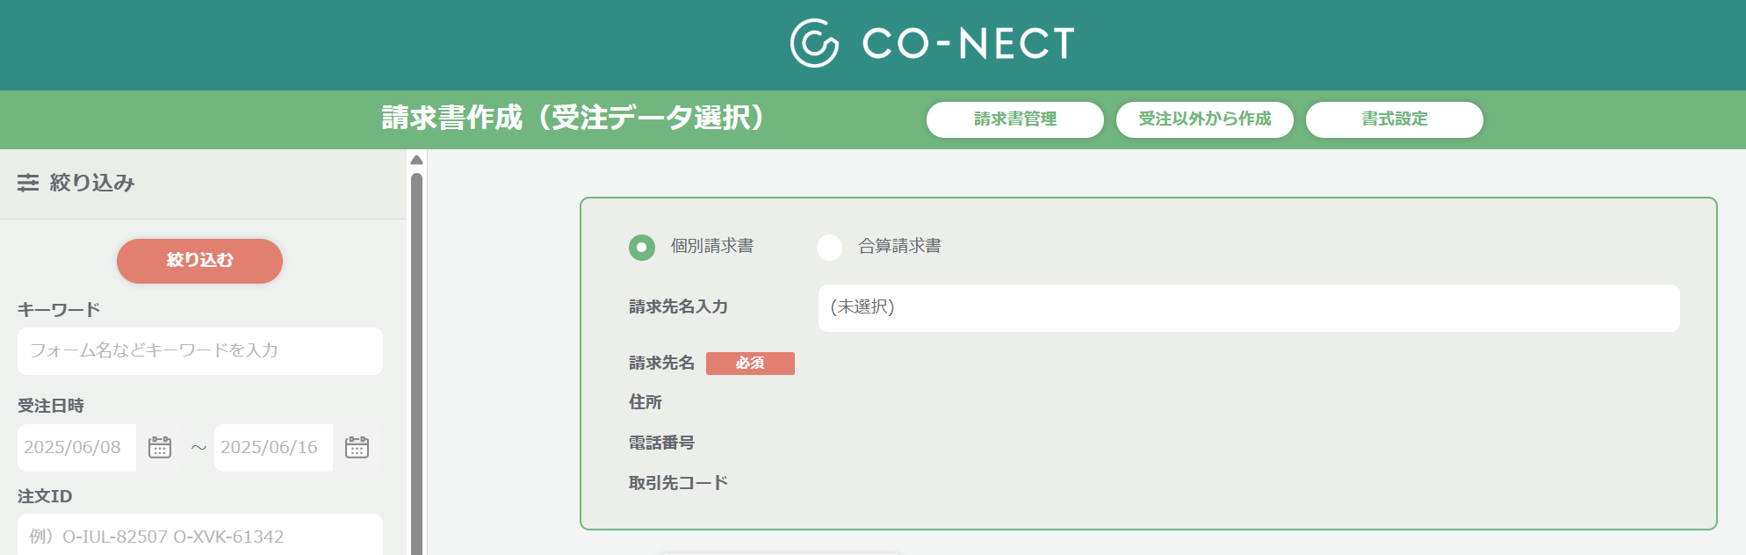Open the end date calendar picker

tap(357, 447)
